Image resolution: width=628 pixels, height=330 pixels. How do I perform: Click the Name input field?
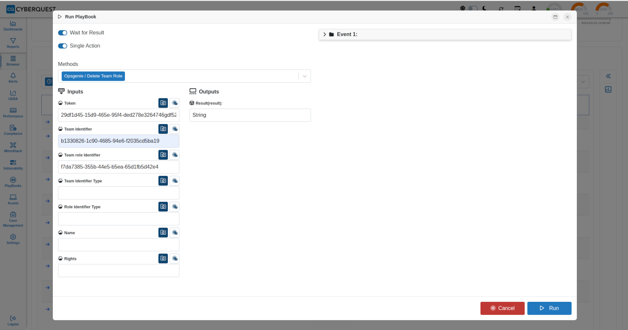tap(119, 245)
